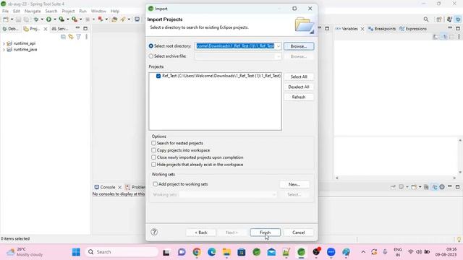
Task: Enable Copy projects into workspace
Action: (x=153, y=150)
